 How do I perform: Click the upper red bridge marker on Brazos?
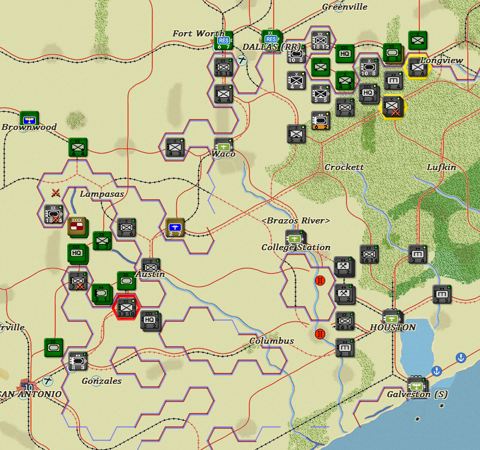tap(320, 281)
